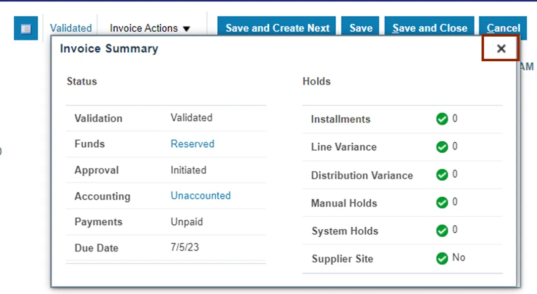Click the Distribution Variance green check icon
The width and height of the screenshot is (537, 294).
[442, 175]
